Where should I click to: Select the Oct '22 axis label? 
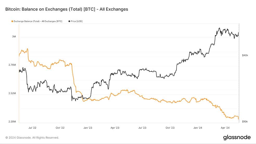60,128
